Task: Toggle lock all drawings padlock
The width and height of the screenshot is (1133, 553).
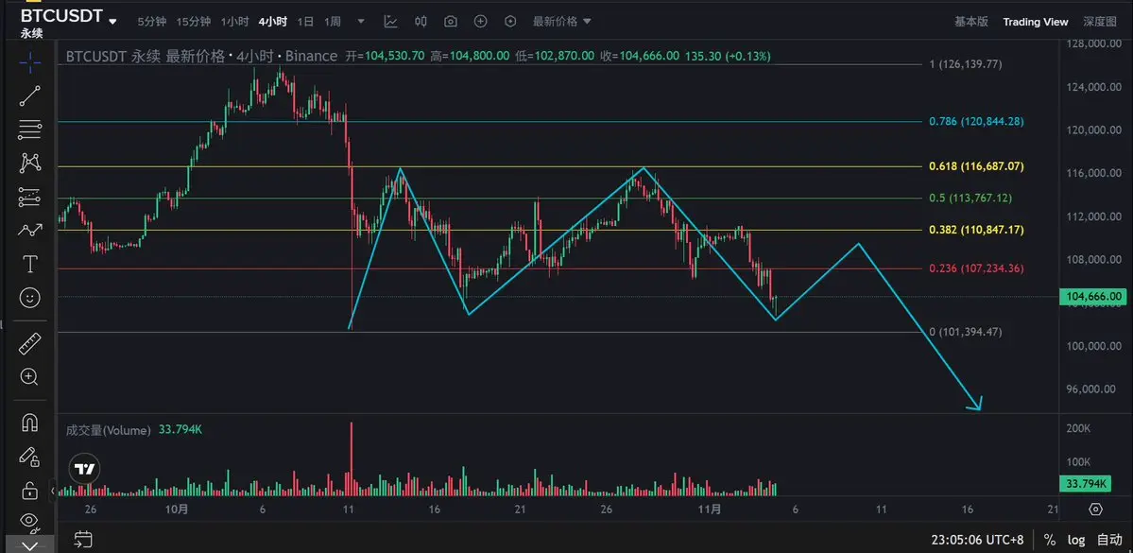Action: (x=29, y=490)
